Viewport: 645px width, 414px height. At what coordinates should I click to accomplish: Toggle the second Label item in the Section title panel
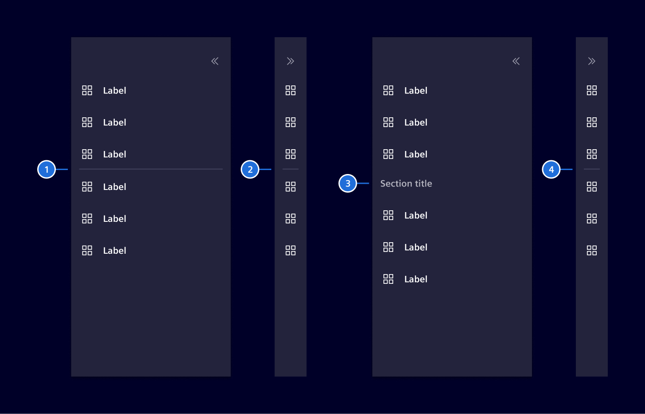click(415, 247)
